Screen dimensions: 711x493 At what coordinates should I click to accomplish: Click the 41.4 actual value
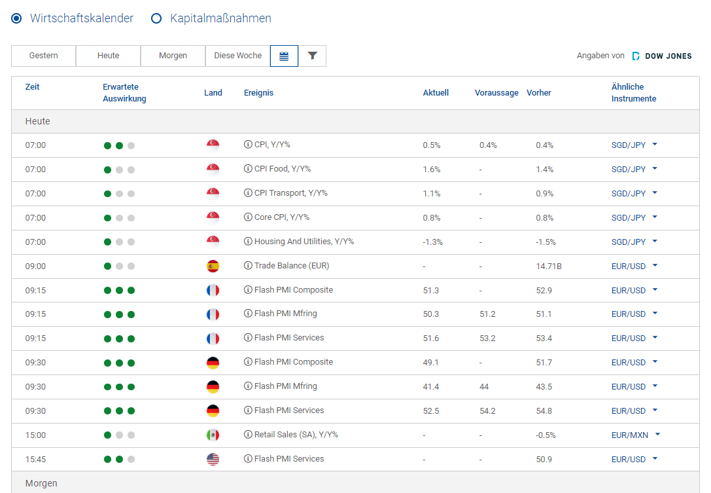tap(431, 387)
